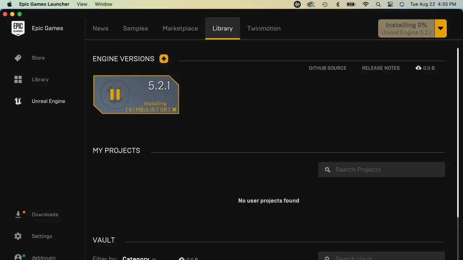Open the View menu
The width and height of the screenshot is (463, 260).
82,4
